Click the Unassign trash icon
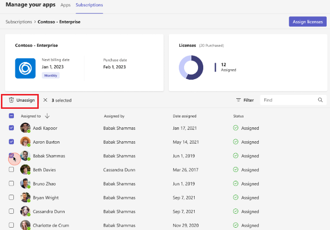The height and width of the screenshot is (230, 330). [x=11, y=100]
